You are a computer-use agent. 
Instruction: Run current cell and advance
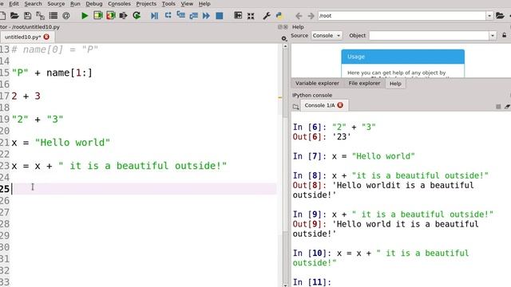click(x=111, y=15)
